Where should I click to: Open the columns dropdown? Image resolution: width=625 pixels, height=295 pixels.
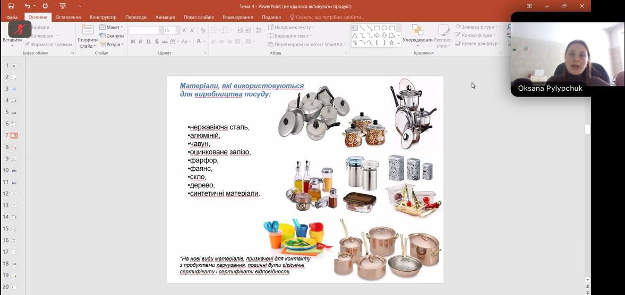click(250, 41)
